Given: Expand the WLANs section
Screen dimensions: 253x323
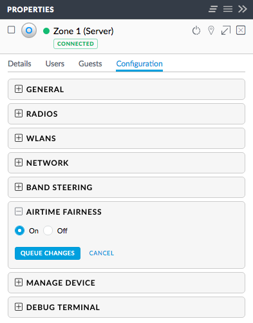Looking at the screenshot, I should point(19,138).
